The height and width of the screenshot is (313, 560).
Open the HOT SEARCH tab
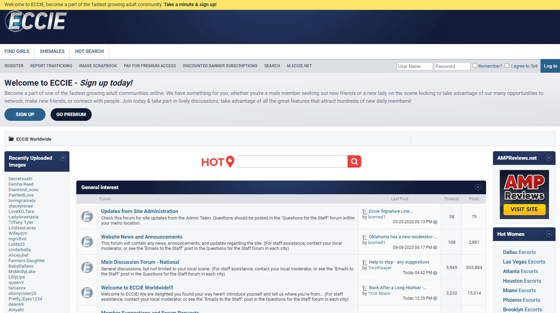89,51
